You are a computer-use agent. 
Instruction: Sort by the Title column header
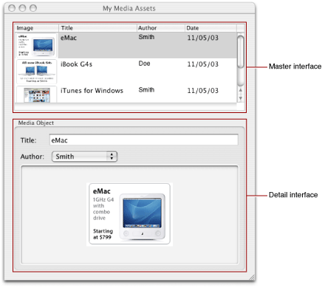(97, 28)
